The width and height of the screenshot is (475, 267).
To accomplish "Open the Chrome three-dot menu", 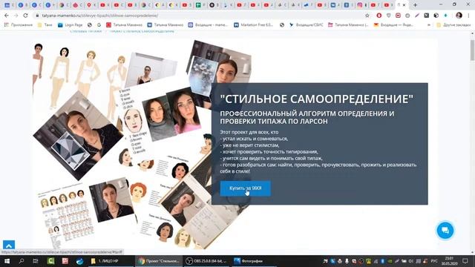I will coord(468,16).
